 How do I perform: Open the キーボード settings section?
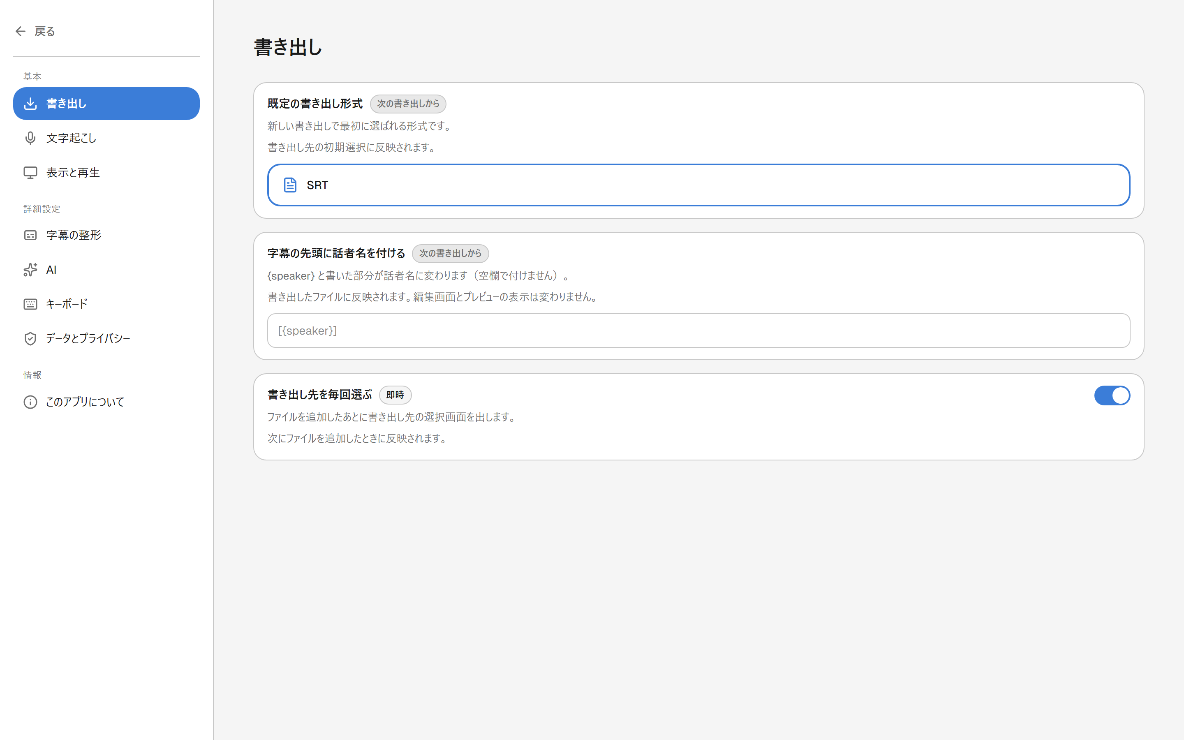click(x=106, y=304)
